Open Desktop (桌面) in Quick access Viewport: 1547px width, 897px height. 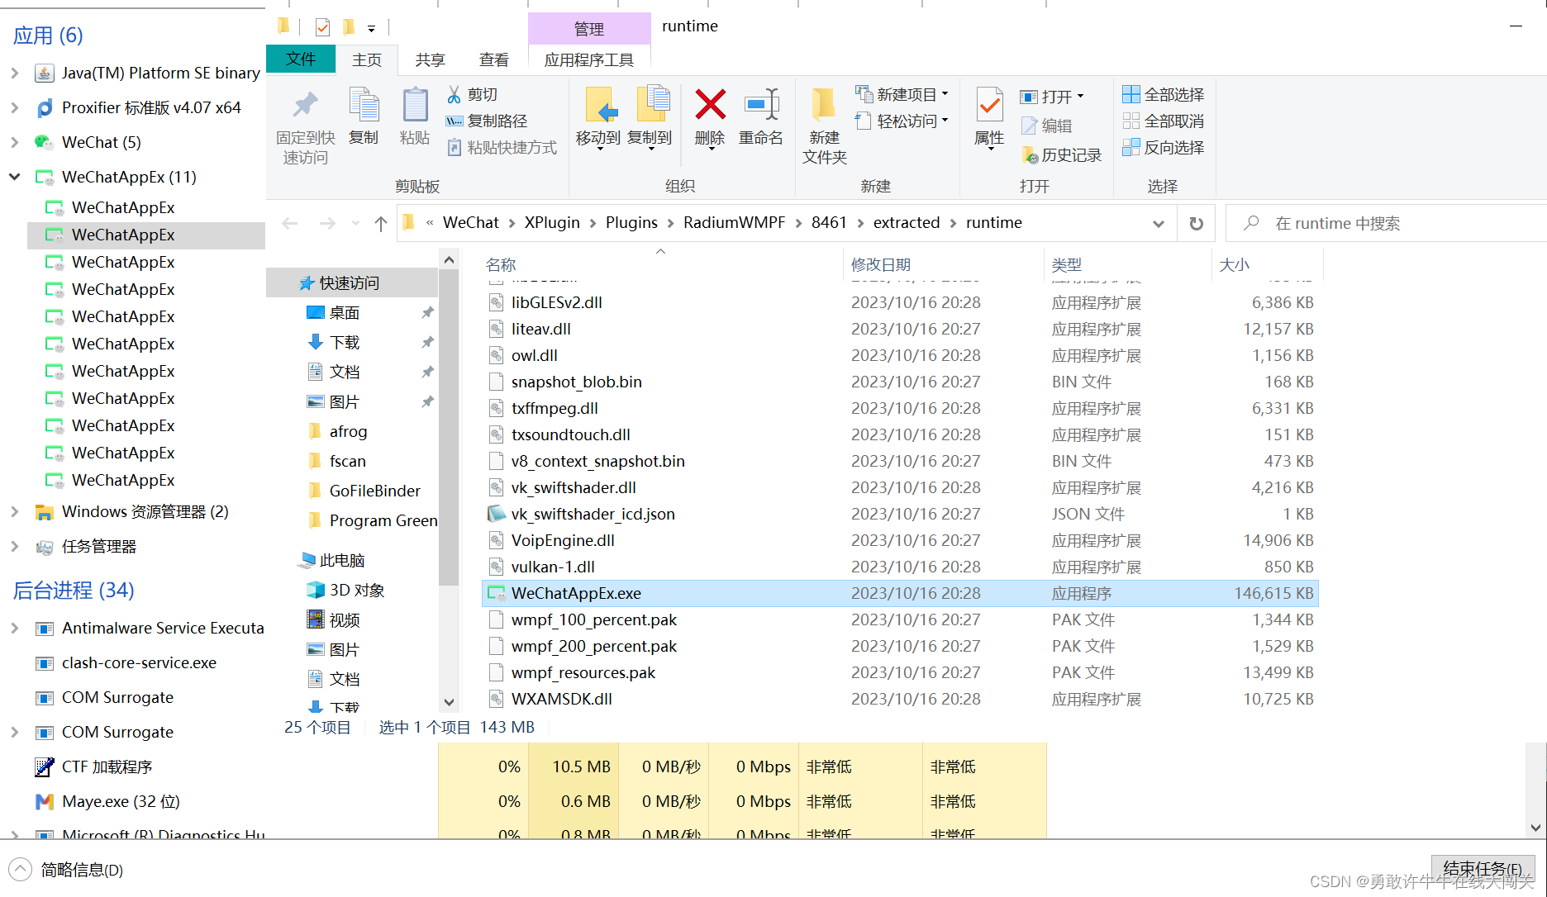[344, 313]
